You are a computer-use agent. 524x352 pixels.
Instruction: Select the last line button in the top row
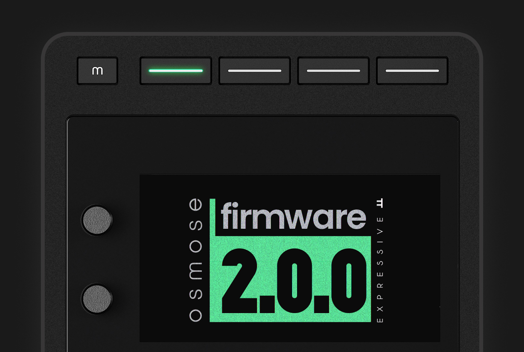click(x=412, y=71)
